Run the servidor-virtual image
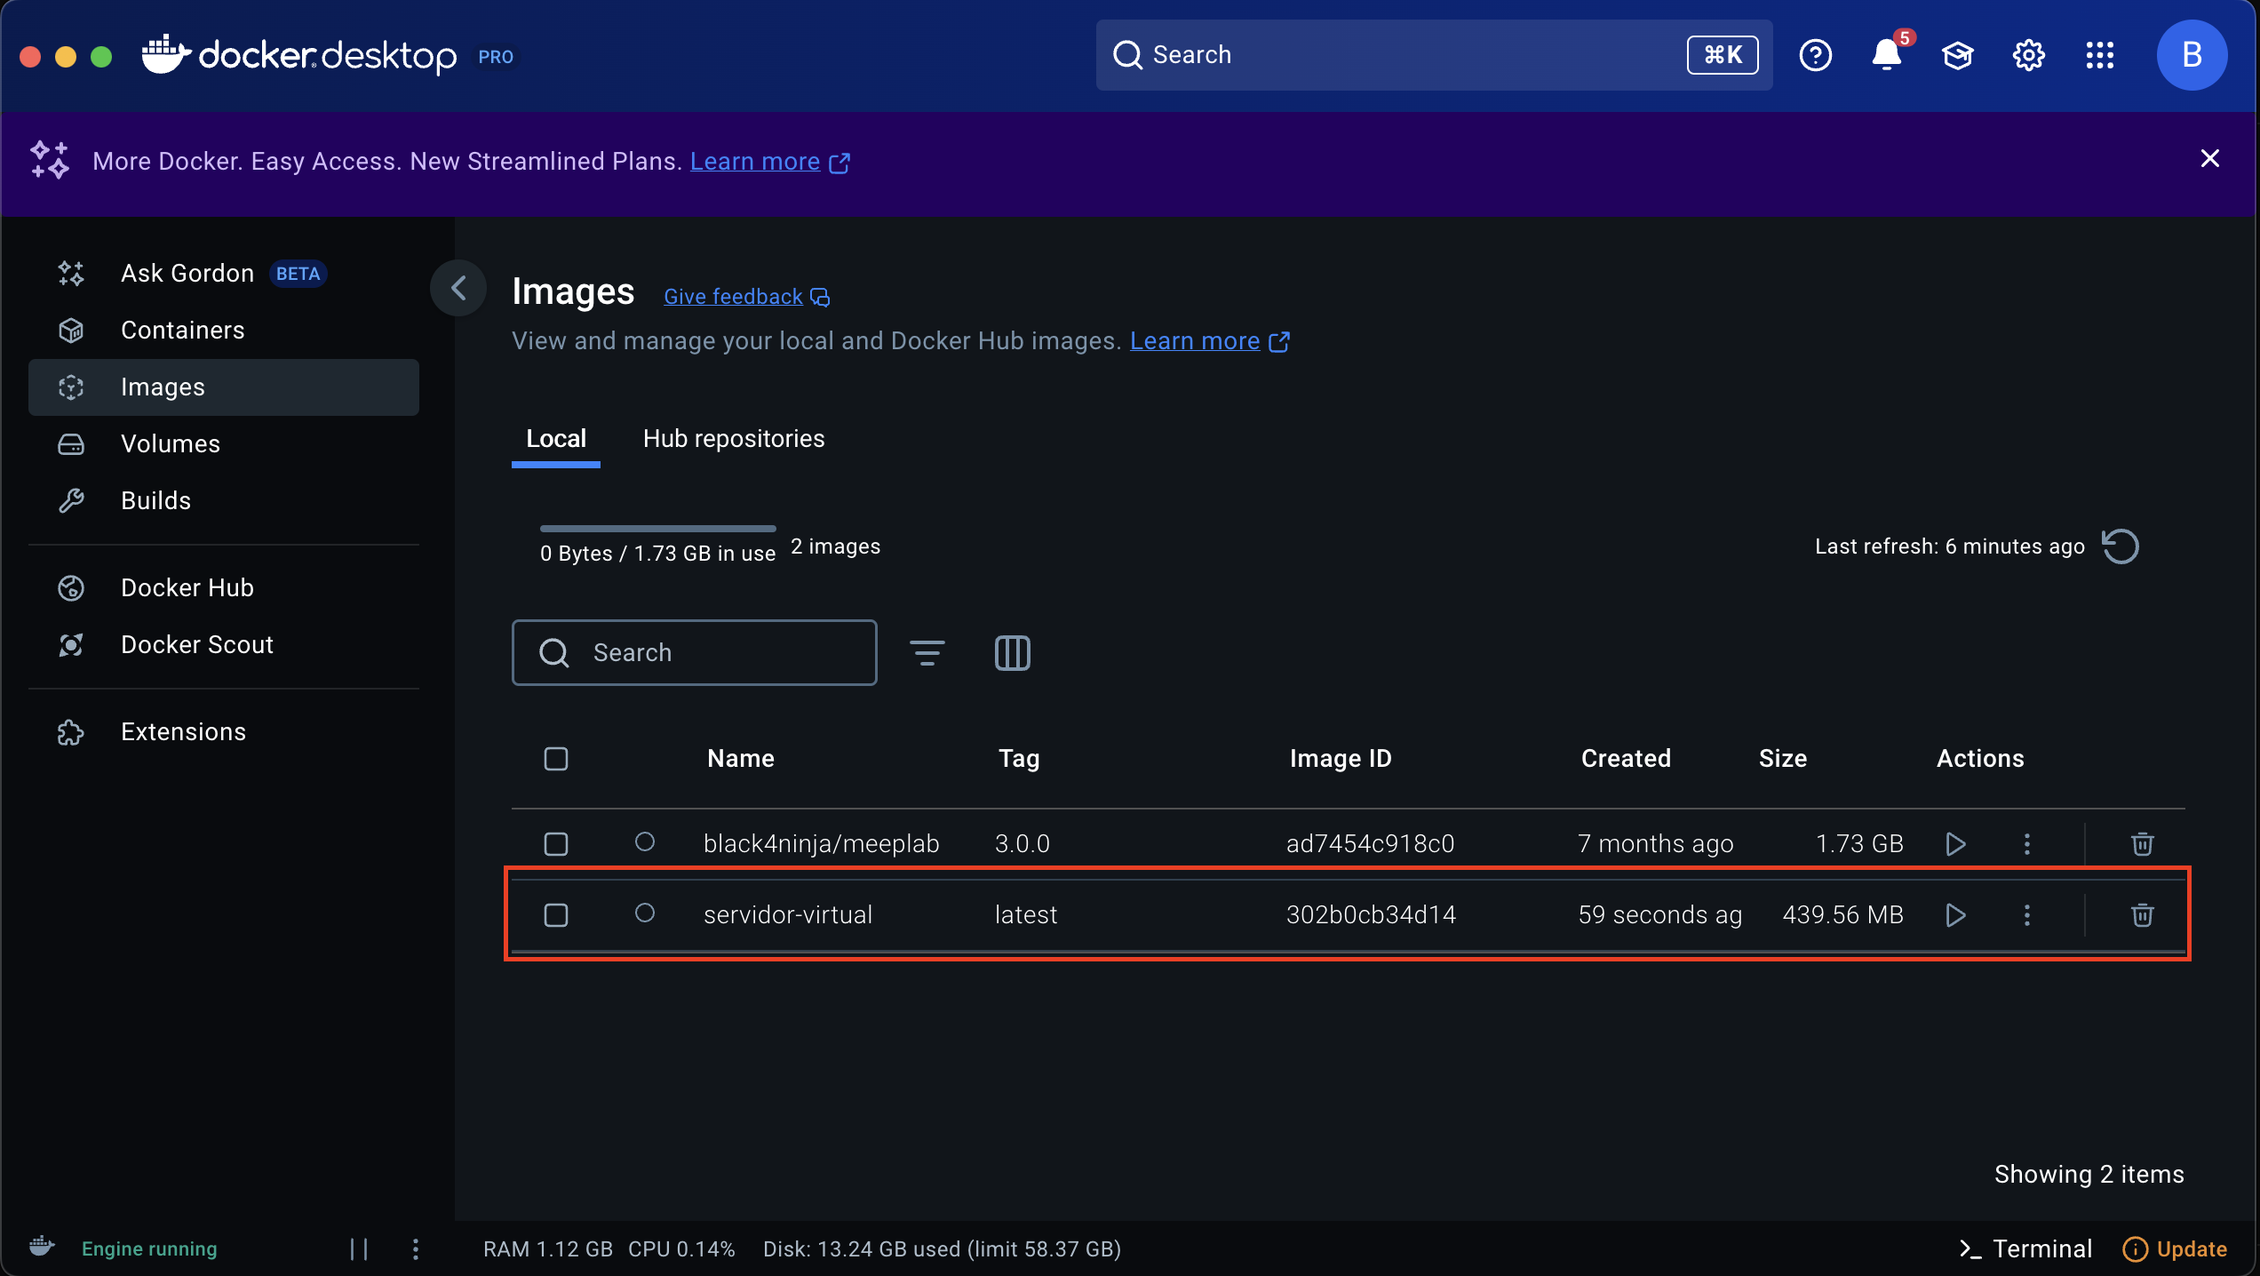The width and height of the screenshot is (2260, 1276). (1955, 914)
